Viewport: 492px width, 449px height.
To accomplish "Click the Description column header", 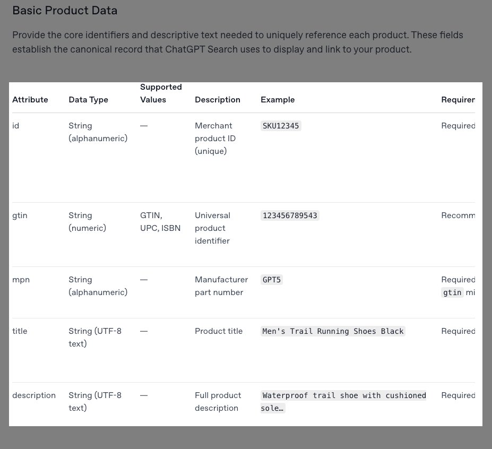I will 218,100.
